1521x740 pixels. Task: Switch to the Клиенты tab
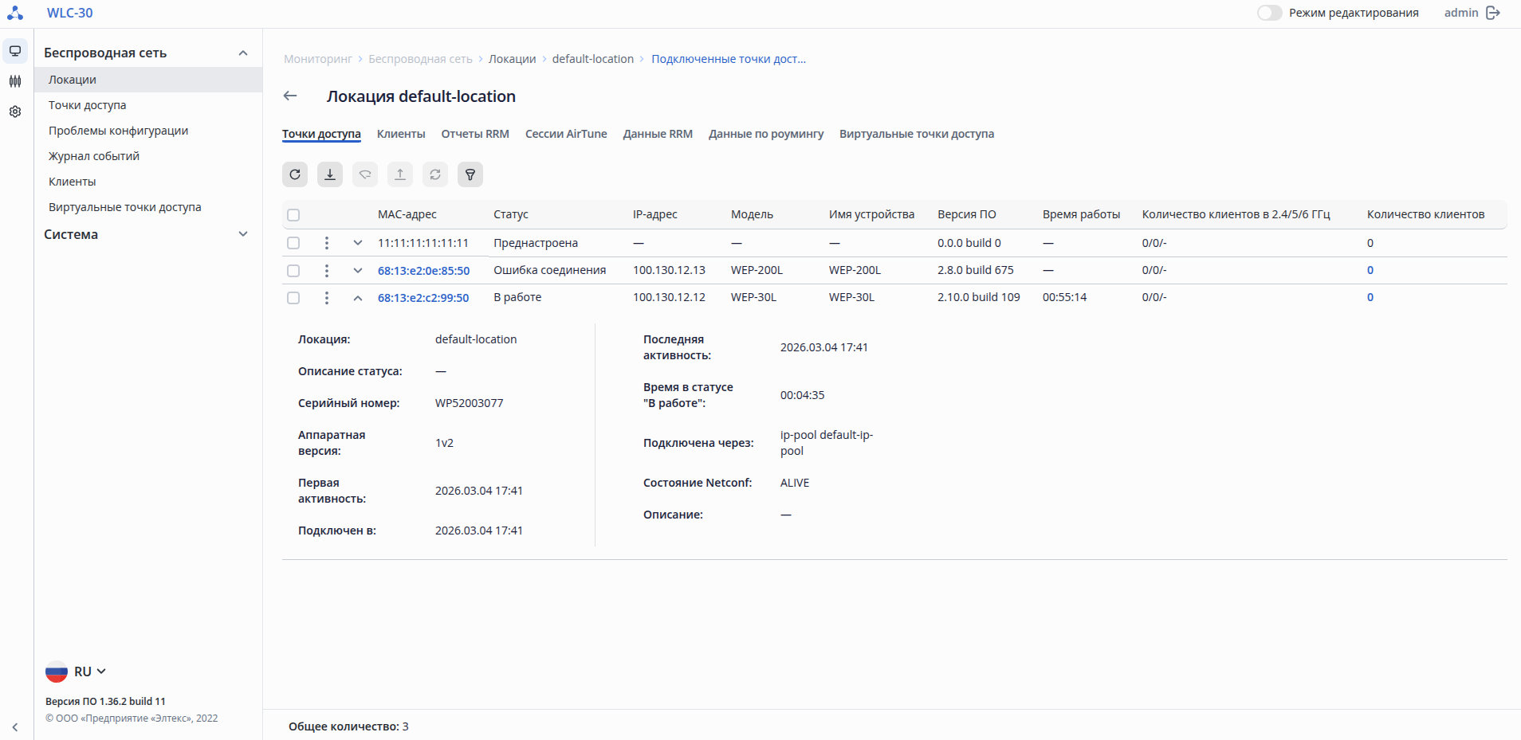point(401,134)
